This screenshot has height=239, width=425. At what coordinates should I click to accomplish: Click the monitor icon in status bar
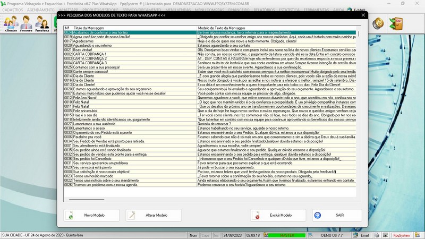point(385,235)
